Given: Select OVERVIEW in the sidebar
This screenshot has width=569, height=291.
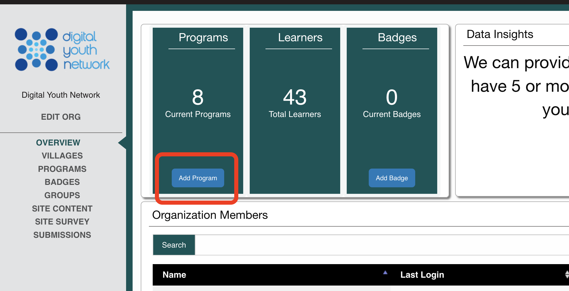Looking at the screenshot, I should (x=58, y=143).
